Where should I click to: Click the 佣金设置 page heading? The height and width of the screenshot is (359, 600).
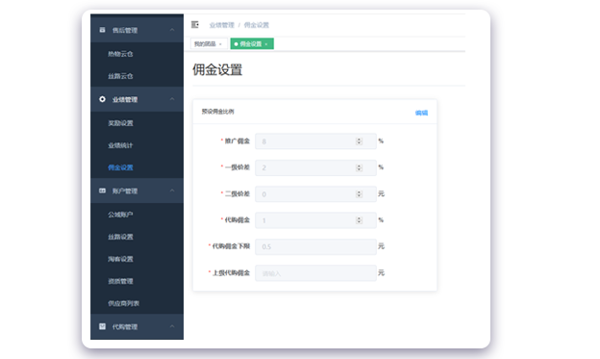[x=217, y=69]
